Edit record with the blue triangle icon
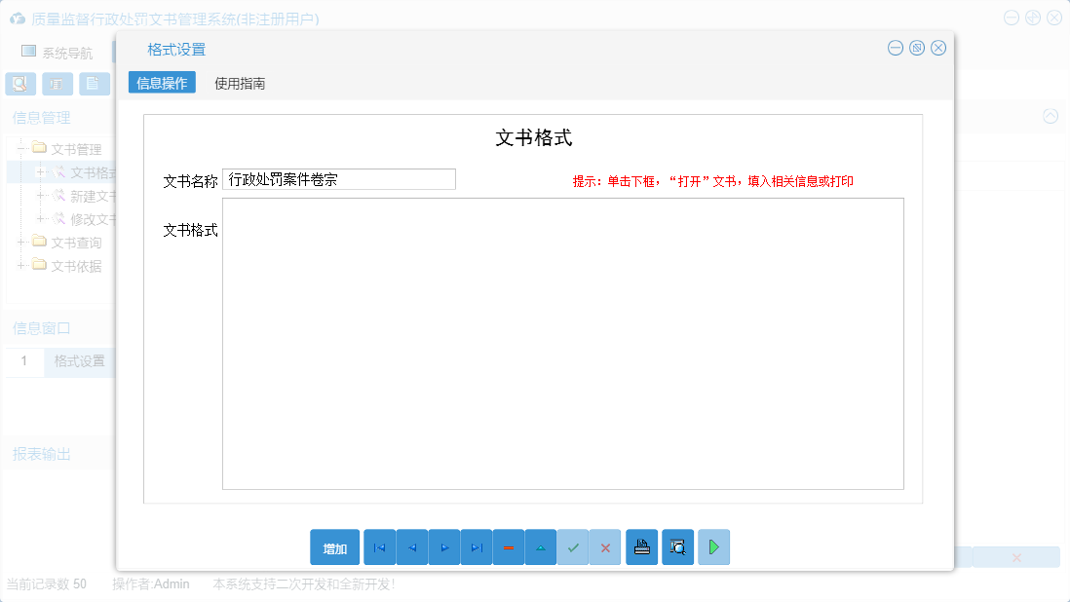This screenshot has width=1070, height=602. point(540,546)
